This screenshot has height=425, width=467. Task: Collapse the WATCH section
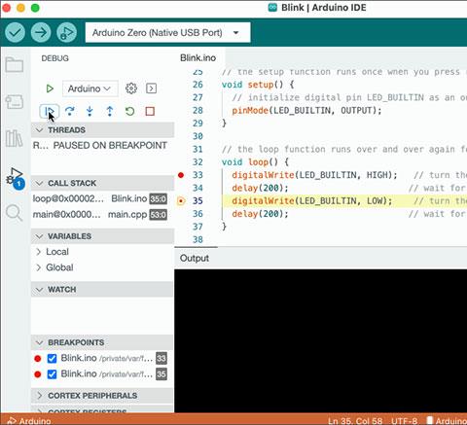click(x=102, y=290)
